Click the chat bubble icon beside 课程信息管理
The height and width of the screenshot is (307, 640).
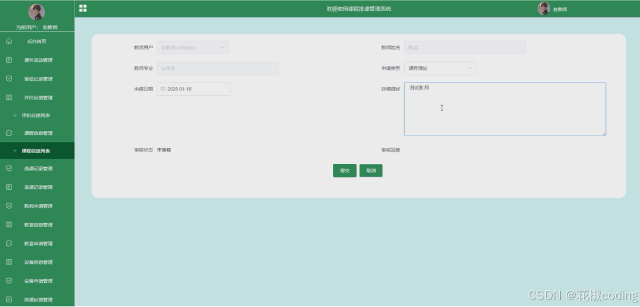click(9, 133)
